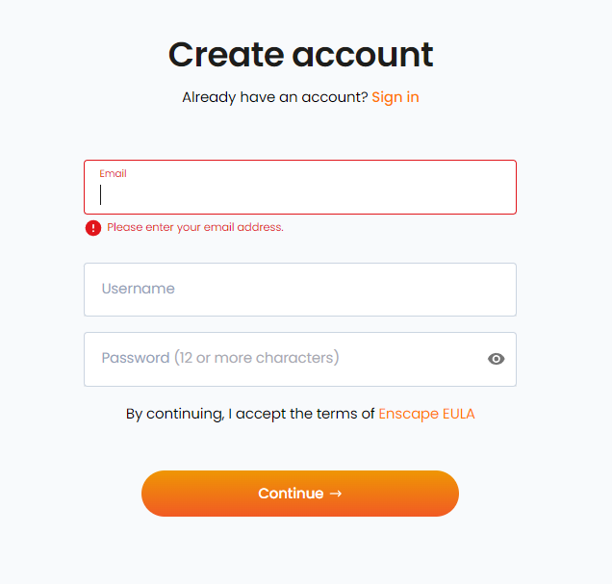The height and width of the screenshot is (584, 612).
Task: Click the 'Already have an account?' text
Action: point(275,97)
